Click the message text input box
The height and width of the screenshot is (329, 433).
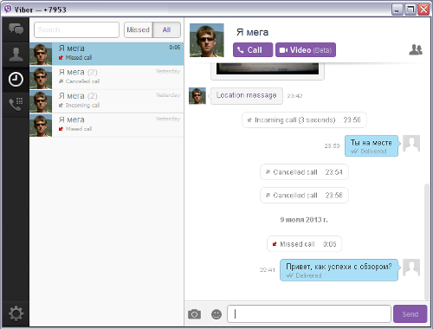[309, 314]
